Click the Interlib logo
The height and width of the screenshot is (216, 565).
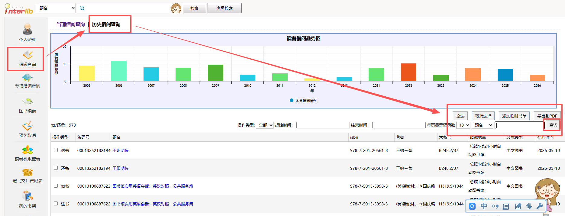pos(19,9)
